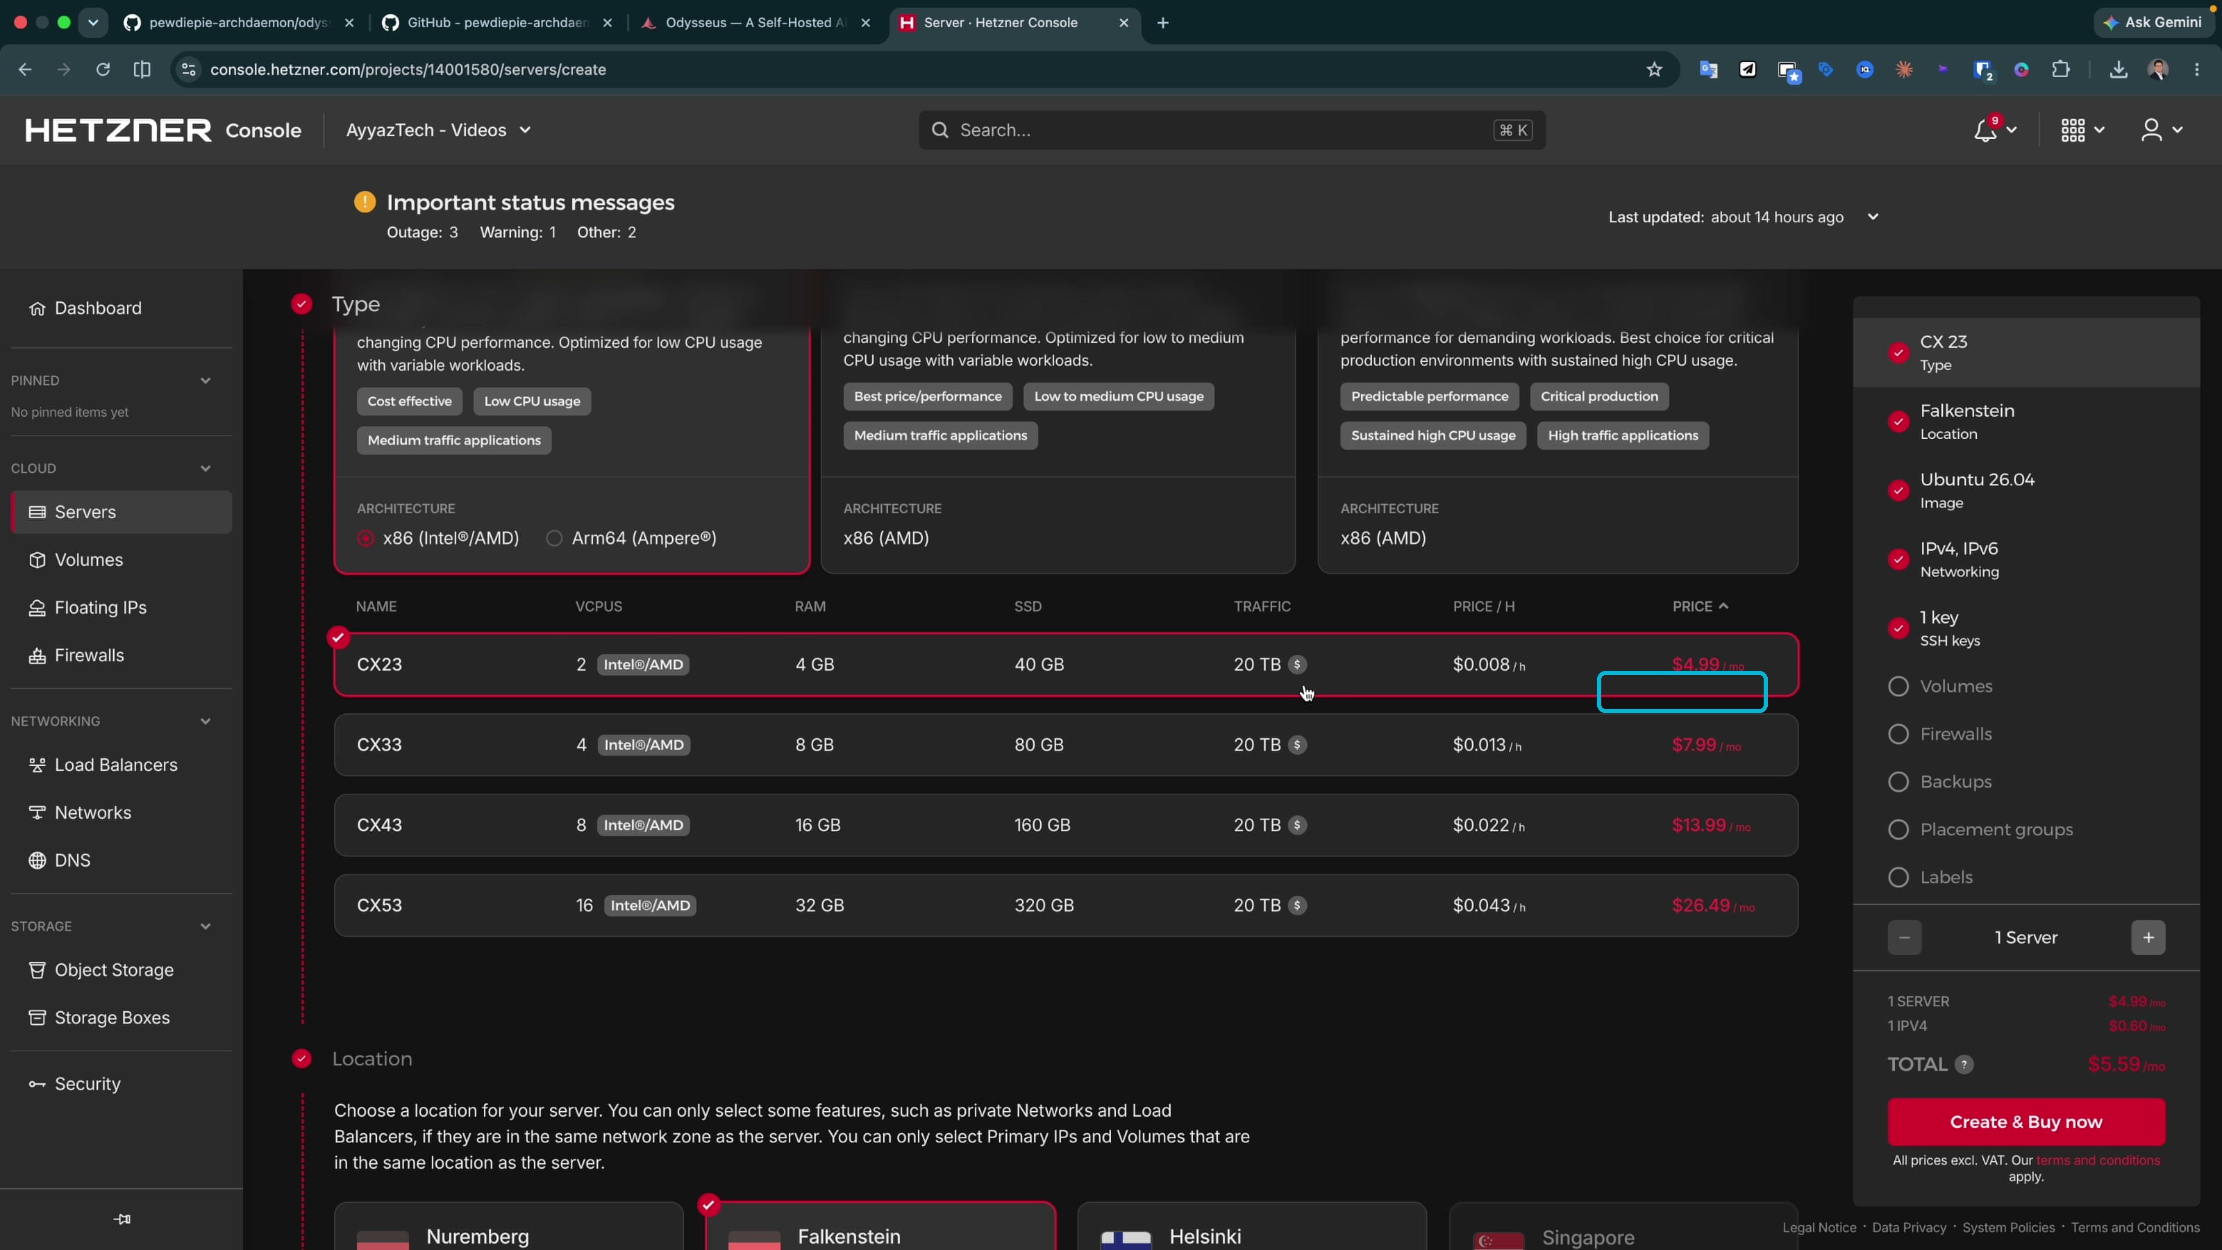2222x1250 pixels.
Task: Open the apps grid menu icon
Action: click(x=2073, y=131)
